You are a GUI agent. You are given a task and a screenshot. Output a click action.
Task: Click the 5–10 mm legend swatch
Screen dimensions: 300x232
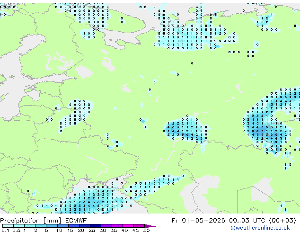52,226
